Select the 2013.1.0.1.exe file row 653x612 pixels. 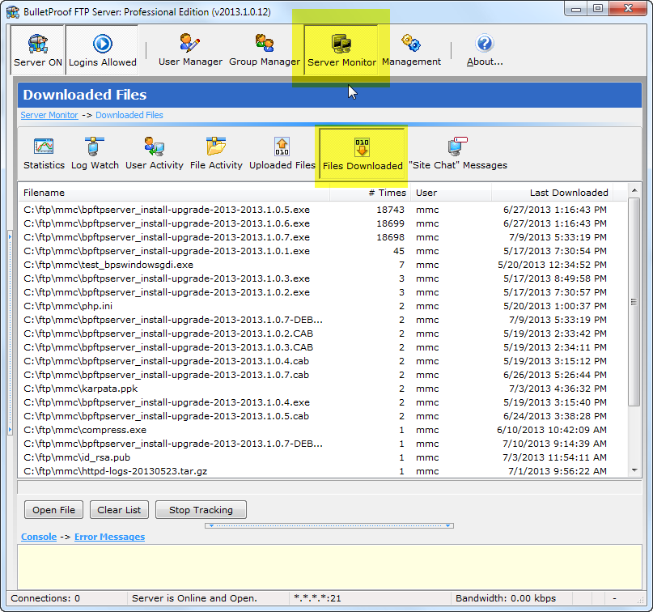323,251
